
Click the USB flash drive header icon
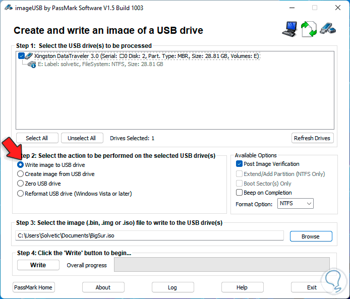coord(328,28)
